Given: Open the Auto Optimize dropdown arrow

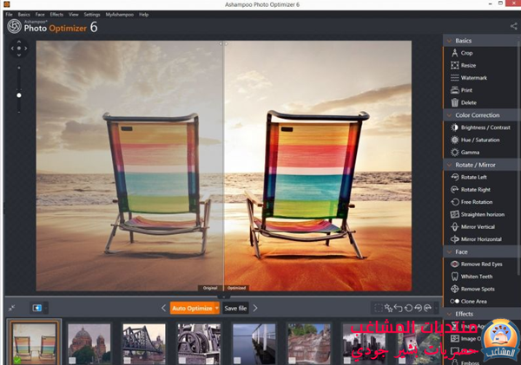Looking at the screenshot, I should click(x=217, y=308).
